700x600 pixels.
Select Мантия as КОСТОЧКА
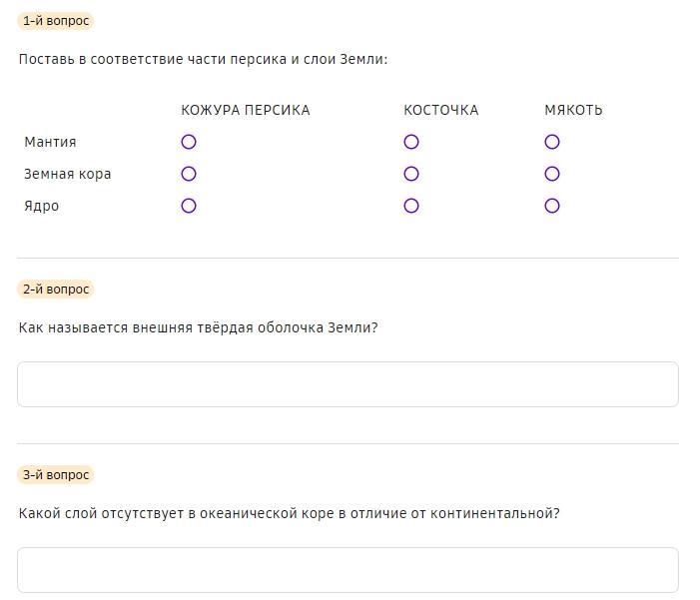click(411, 142)
